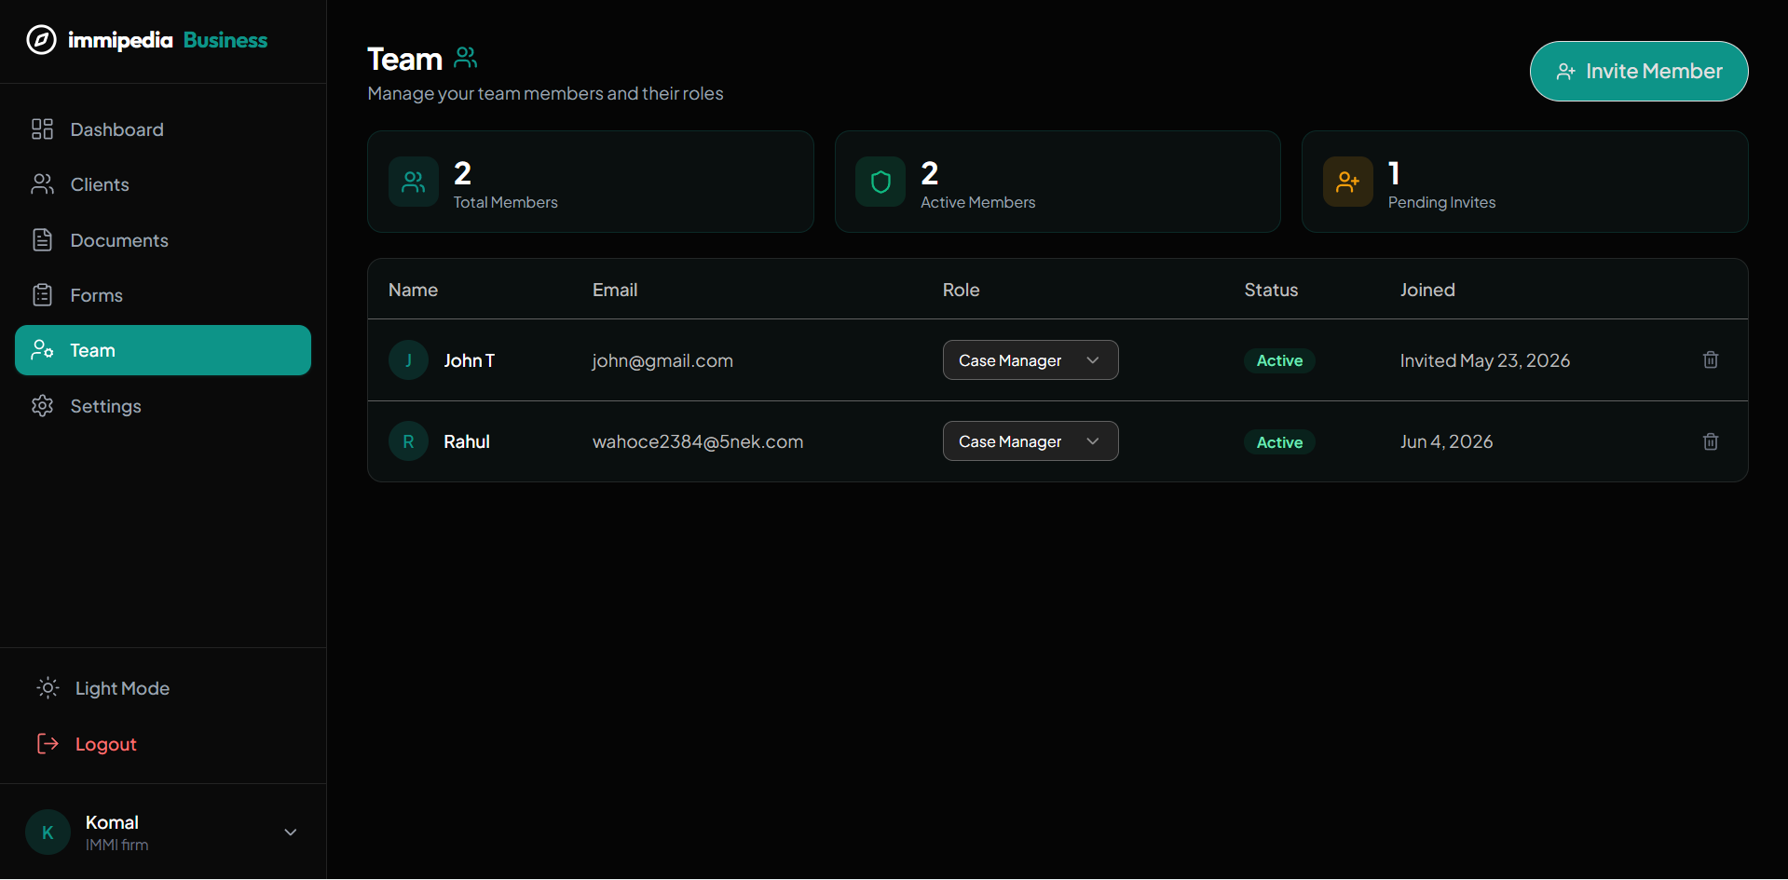Click John T's avatar letter J
The width and height of the screenshot is (1788, 880).
[x=408, y=360]
